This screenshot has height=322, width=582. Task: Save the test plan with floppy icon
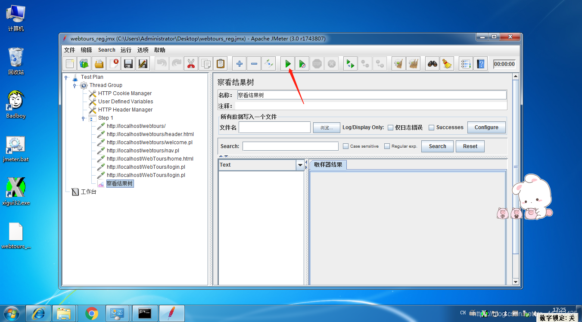pyautogui.click(x=128, y=64)
